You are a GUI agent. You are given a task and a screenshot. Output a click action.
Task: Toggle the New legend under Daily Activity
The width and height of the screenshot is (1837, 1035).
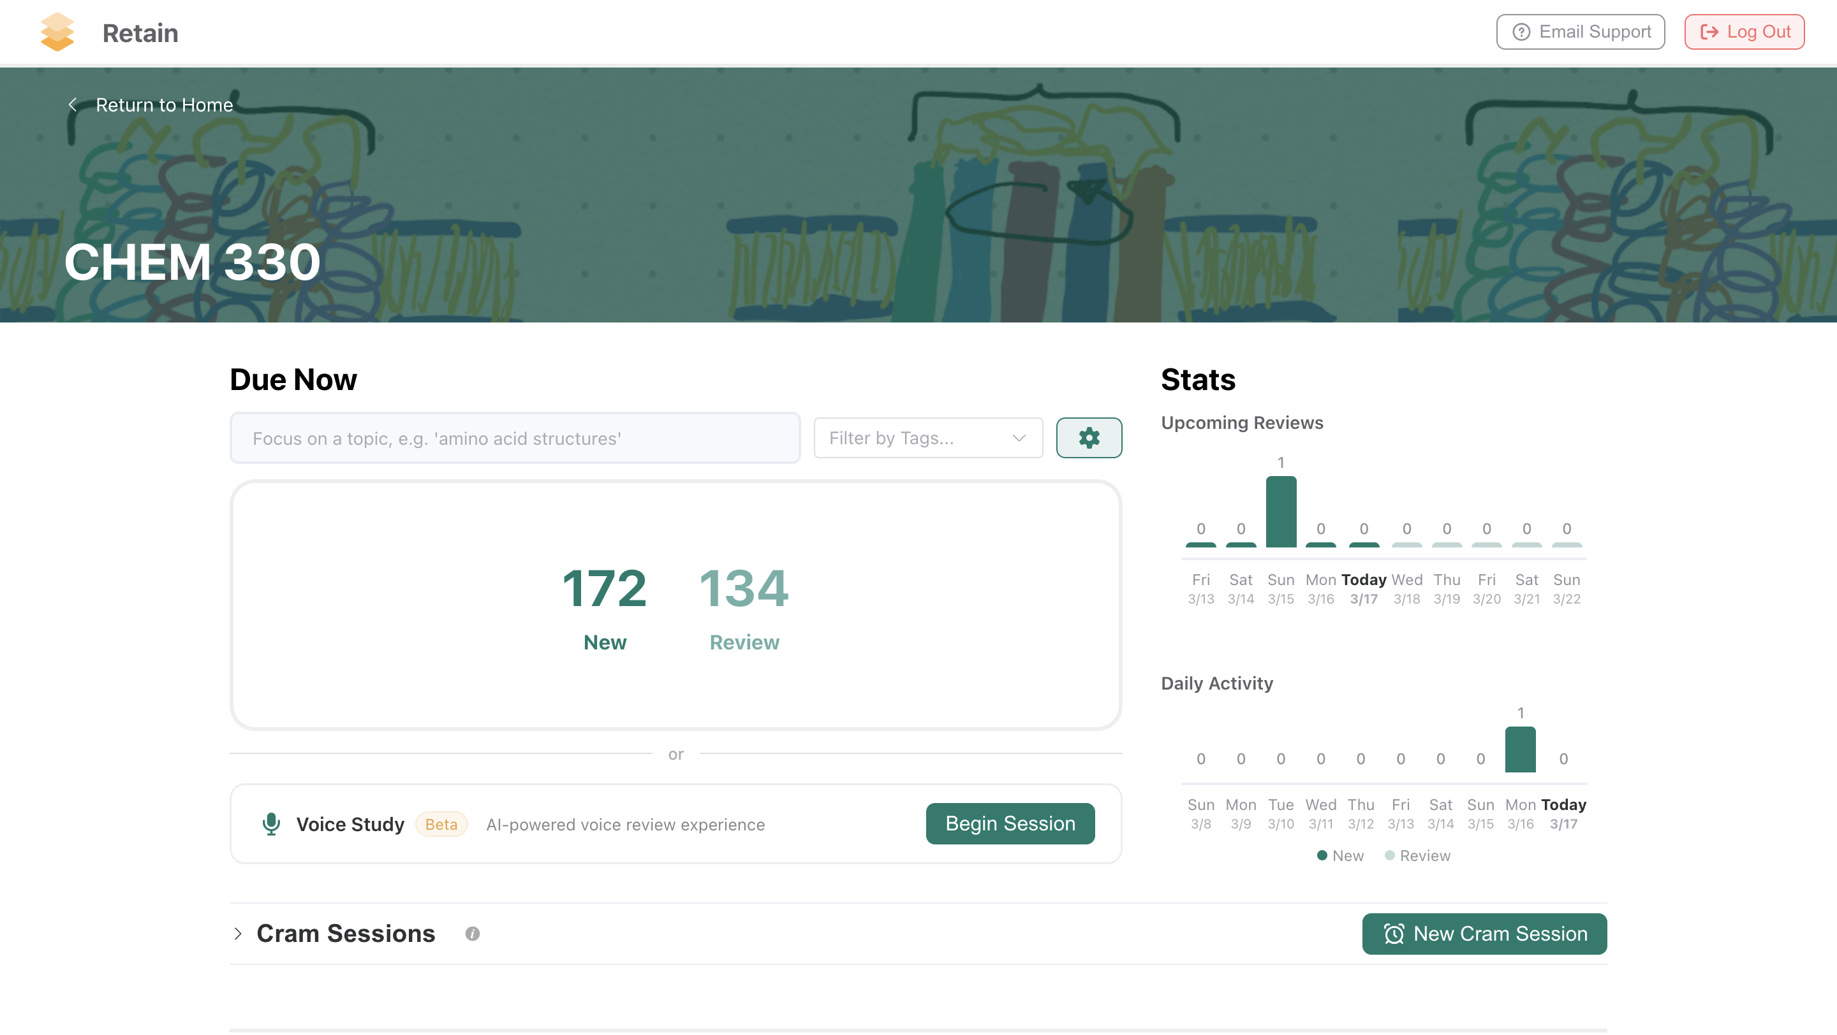coord(1339,855)
